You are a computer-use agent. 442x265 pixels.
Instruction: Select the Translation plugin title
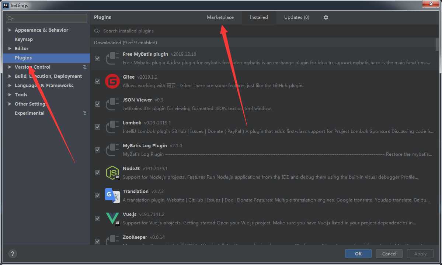pos(136,191)
